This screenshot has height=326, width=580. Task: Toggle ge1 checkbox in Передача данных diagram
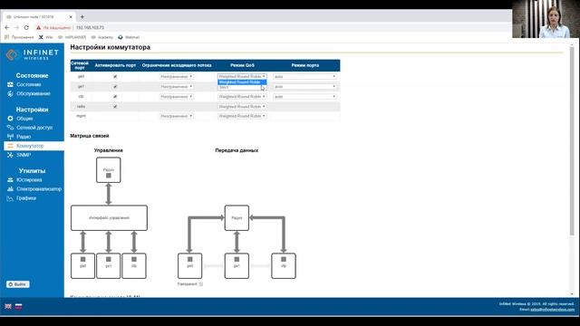click(237, 259)
